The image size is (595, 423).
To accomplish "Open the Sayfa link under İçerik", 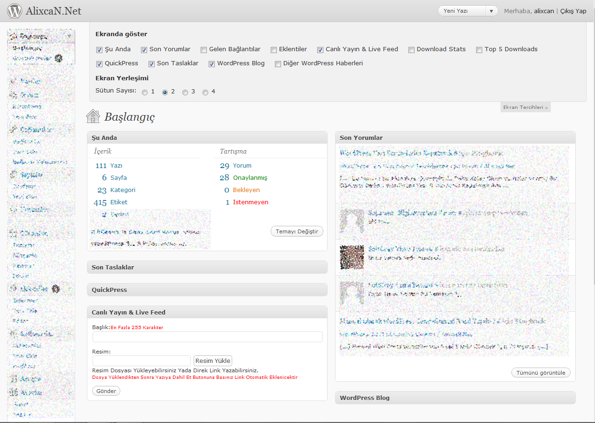I will tap(118, 178).
